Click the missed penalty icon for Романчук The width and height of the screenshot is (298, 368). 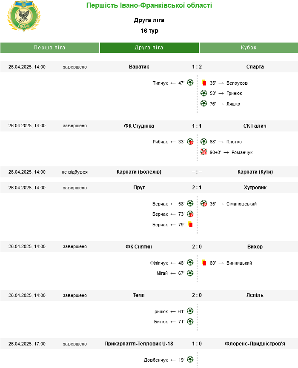[x=203, y=152]
